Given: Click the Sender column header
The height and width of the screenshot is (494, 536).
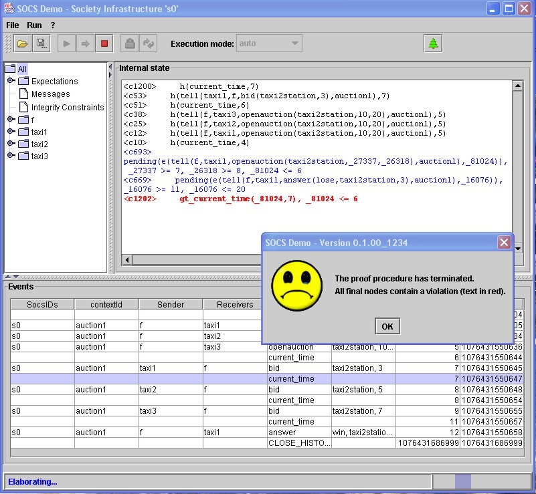Looking at the screenshot, I should click(x=171, y=304).
